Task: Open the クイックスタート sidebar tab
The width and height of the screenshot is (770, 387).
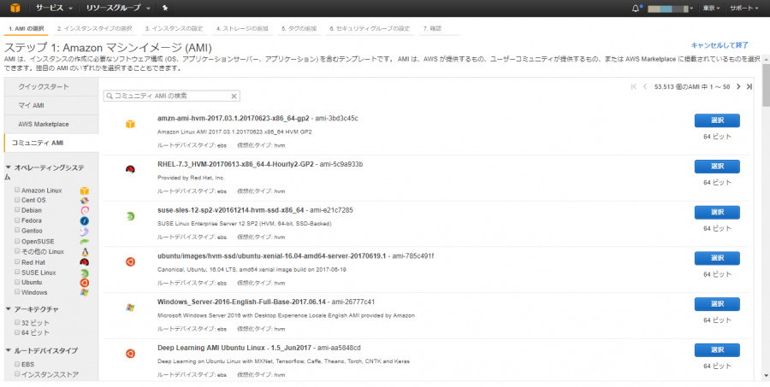Action: [51, 87]
